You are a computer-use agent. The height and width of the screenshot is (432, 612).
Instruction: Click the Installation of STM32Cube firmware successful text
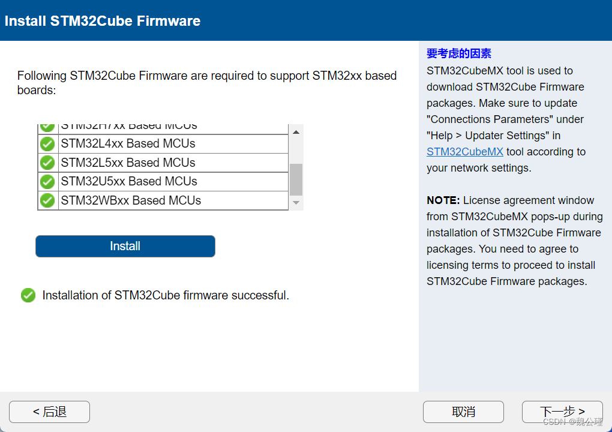tap(166, 295)
